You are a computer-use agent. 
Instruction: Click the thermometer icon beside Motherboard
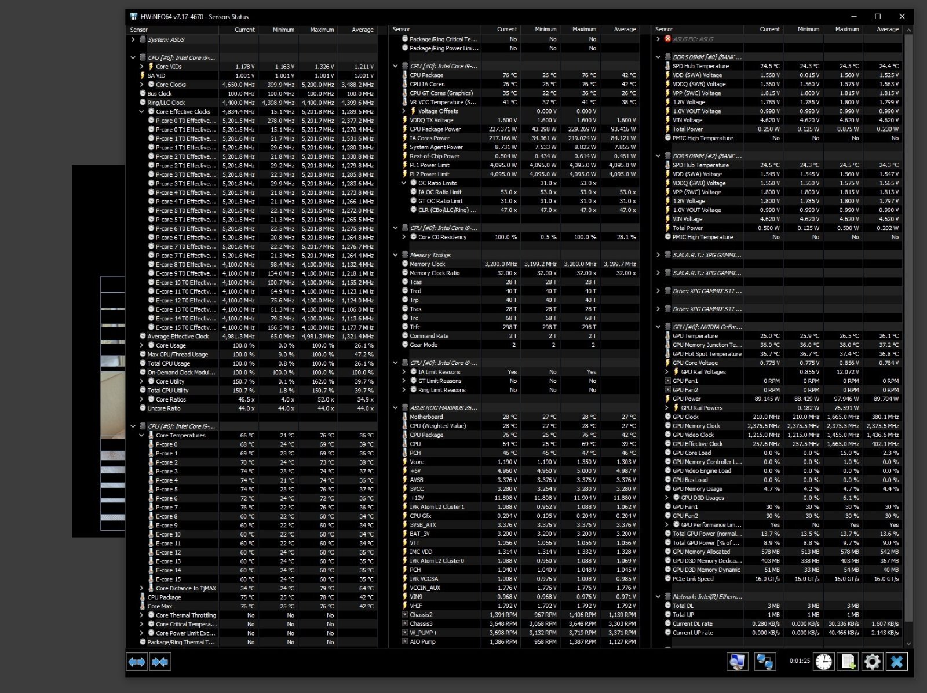pos(405,417)
